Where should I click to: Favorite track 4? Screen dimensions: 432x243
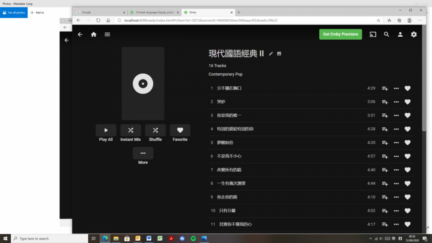point(407,129)
